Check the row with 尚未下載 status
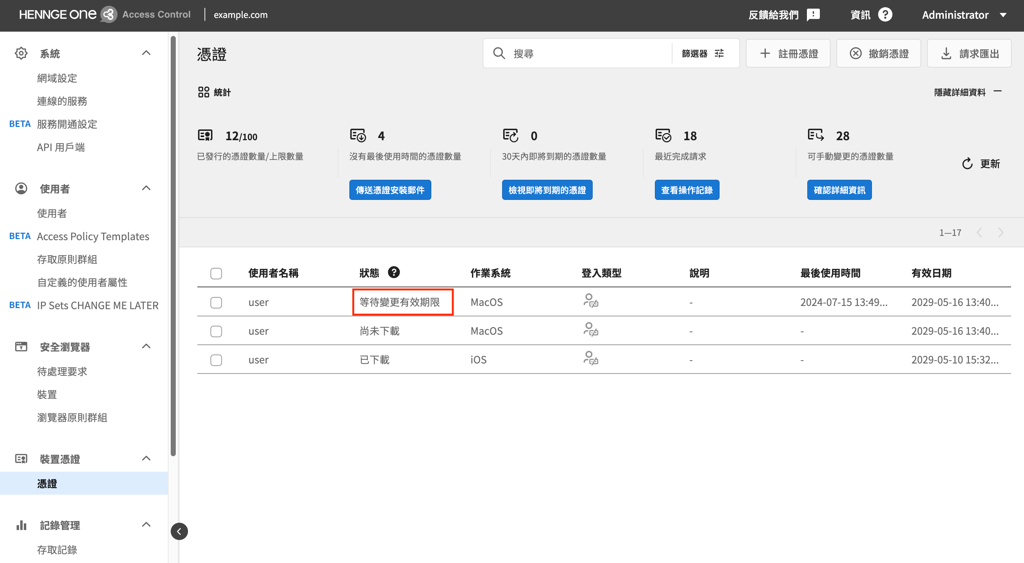The image size is (1024, 563). (216, 331)
